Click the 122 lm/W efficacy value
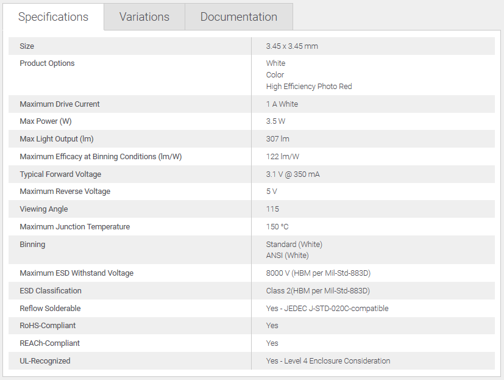Screen dimensions: 504x380 coord(283,157)
